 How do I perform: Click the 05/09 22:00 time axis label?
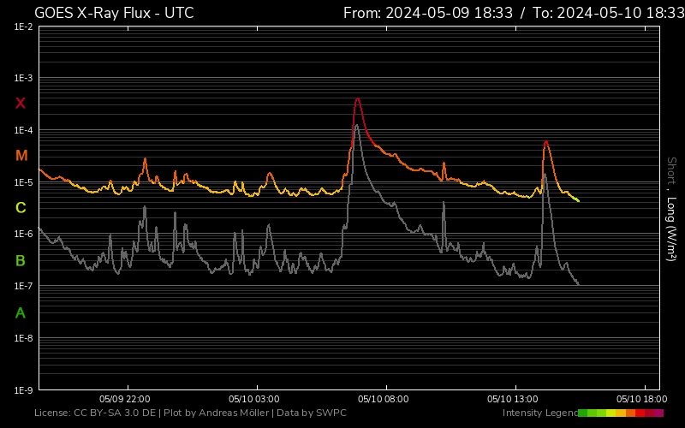point(125,399)
